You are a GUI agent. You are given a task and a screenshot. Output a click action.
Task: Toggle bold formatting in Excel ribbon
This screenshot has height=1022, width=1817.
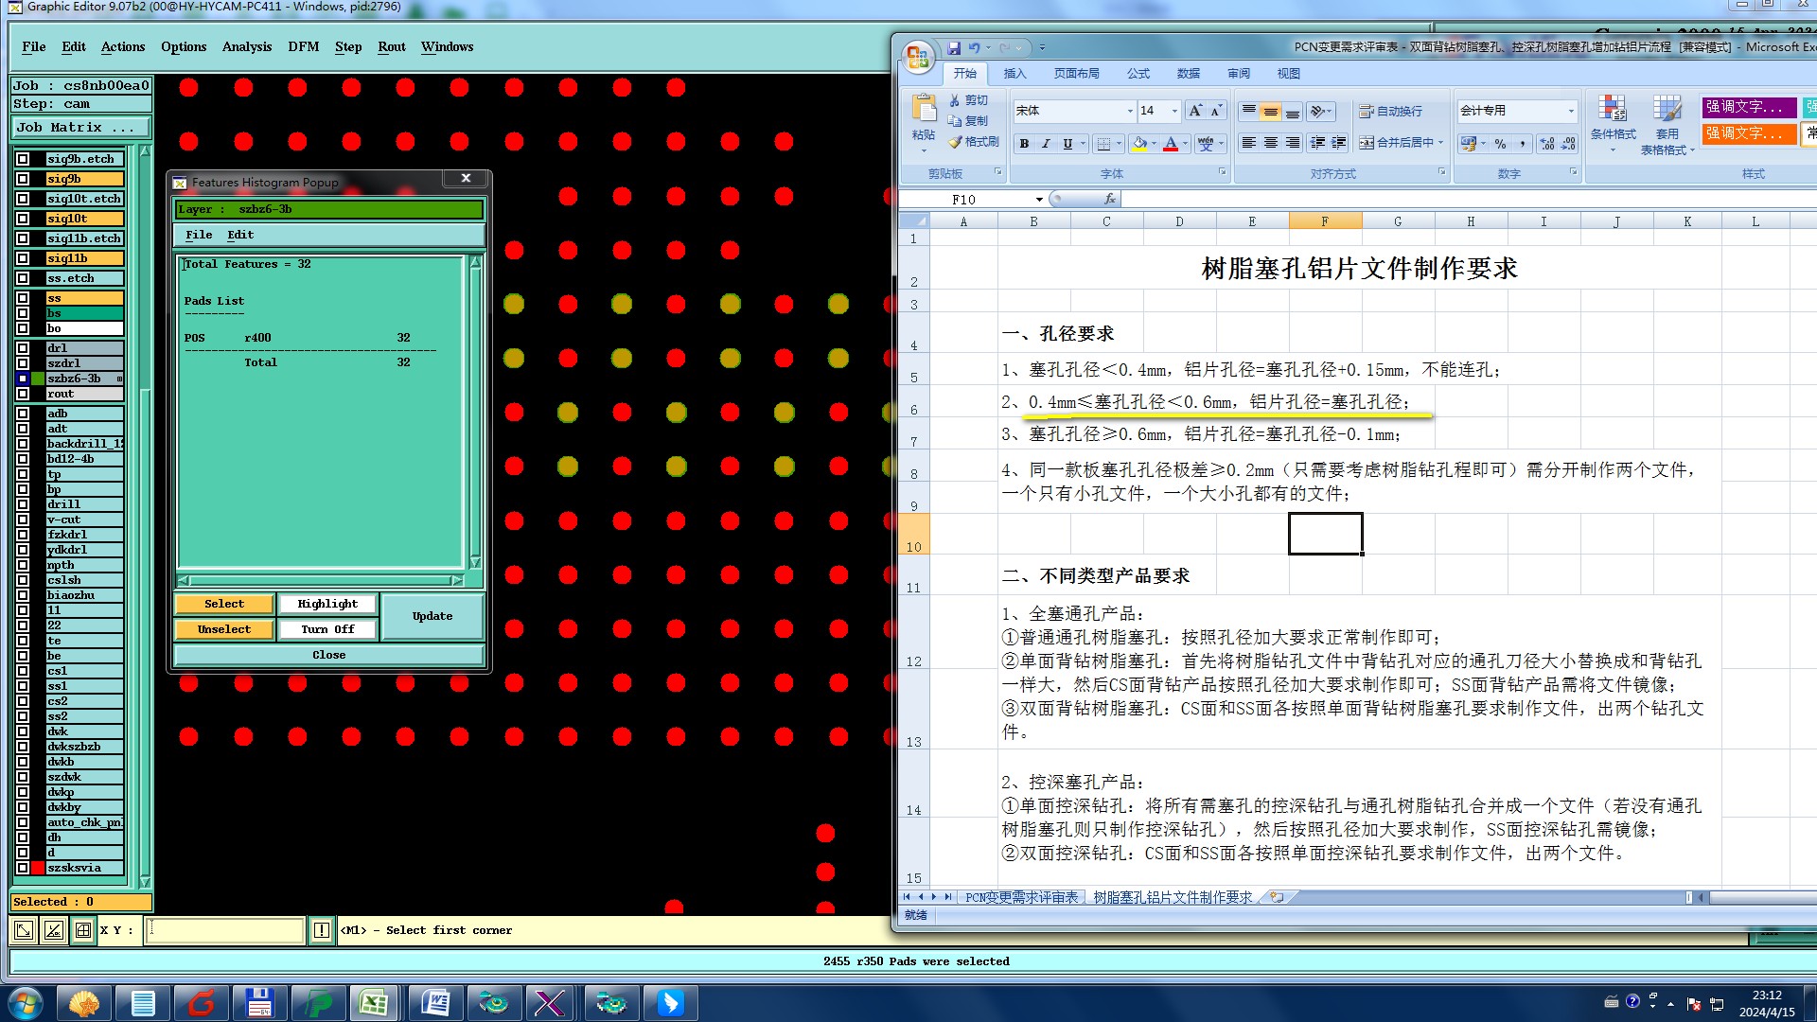[1024, 144]
